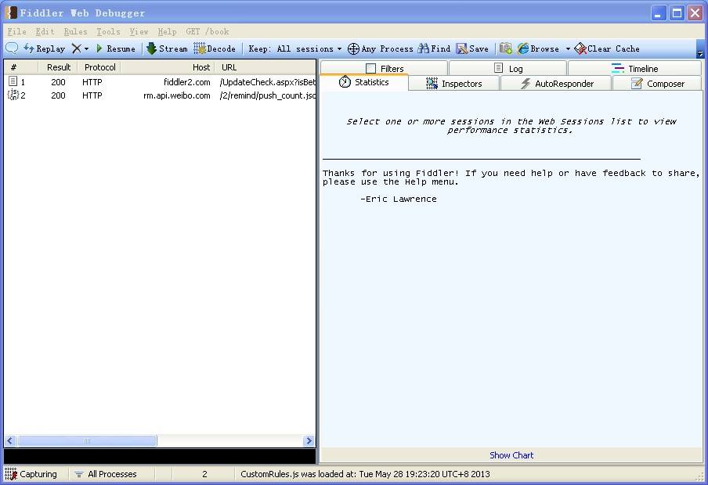Click left arrow of sessions horizontal scrollbar
708x485 pixels.
[10, 440]
